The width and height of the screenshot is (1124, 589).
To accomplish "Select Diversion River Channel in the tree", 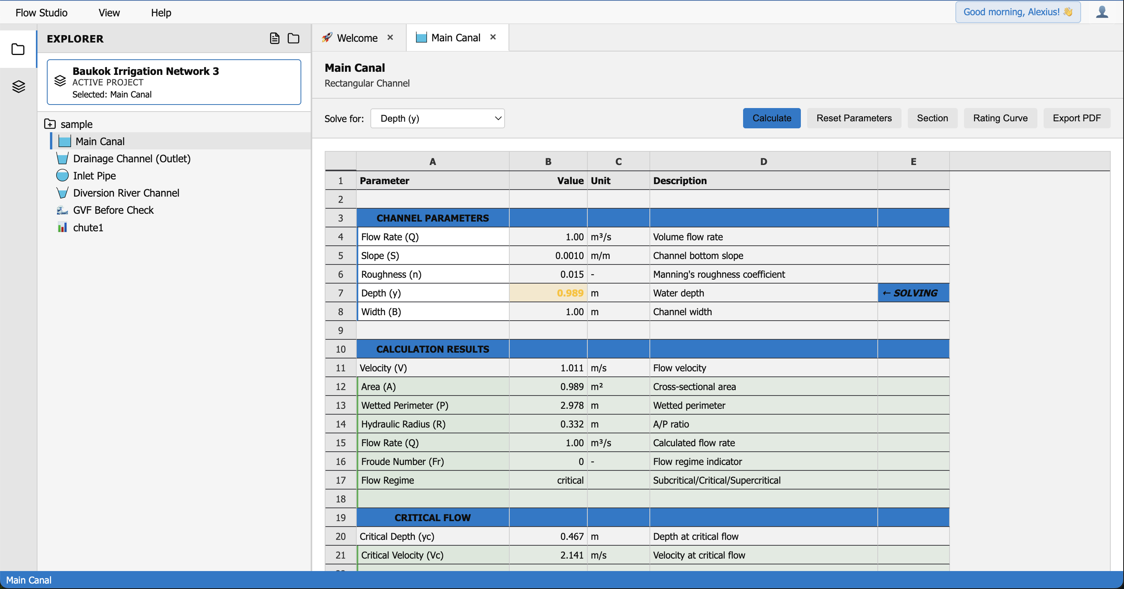I will (126, 193).
